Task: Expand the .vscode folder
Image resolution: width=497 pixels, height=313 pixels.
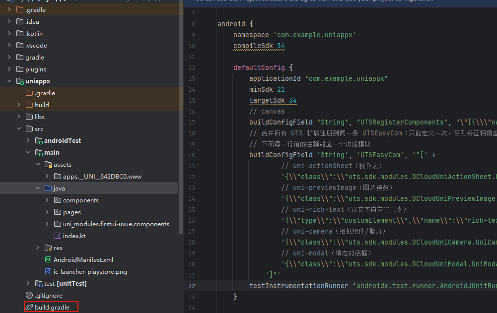Action: point(9,45)
